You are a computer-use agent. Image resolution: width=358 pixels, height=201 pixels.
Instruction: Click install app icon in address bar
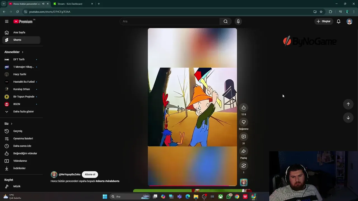(x=315, y=12)
